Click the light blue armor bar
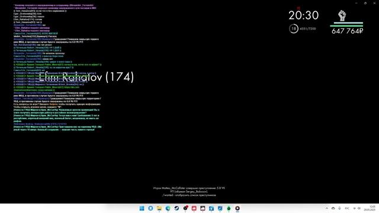 pyautogui.click(x=348, y=23)
